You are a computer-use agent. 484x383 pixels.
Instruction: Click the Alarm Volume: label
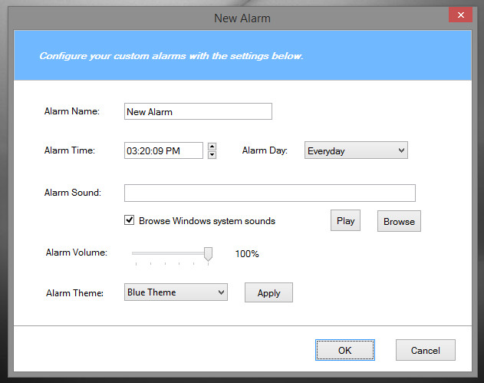click(77, 253)
